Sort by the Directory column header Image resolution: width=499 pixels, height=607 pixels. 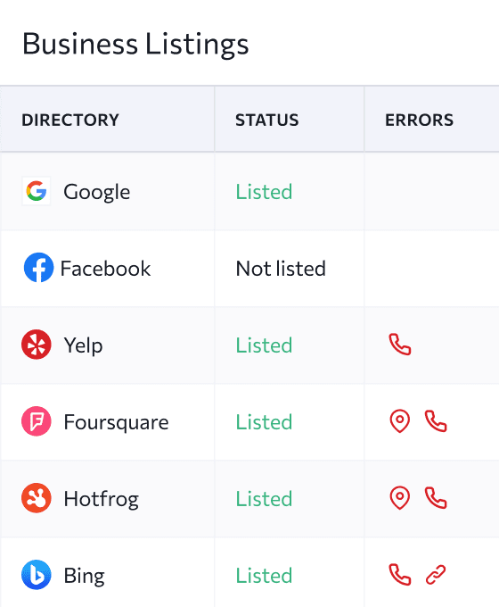[70, 120]
